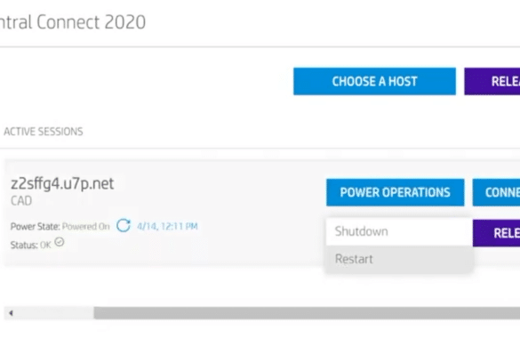Refresh the power state with circular arrow icon
Screen dimensions: 520x347
pyautogui.click(x=124, y=226)
